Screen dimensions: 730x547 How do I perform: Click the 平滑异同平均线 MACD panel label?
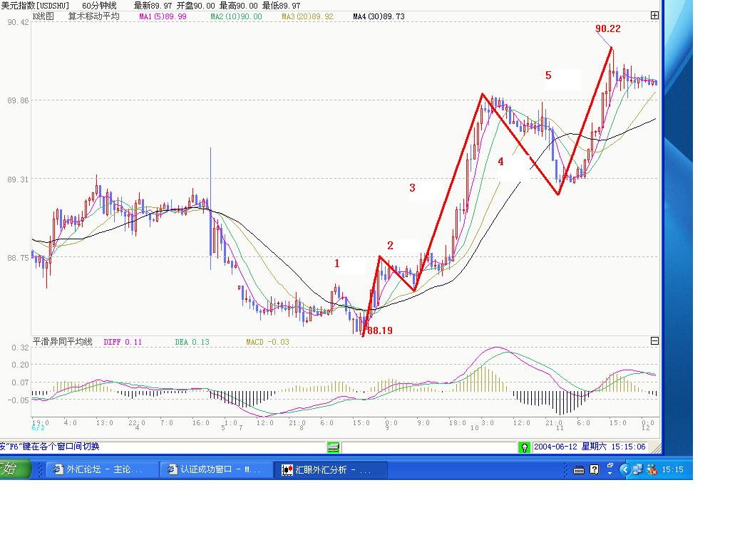click(63, 341)
